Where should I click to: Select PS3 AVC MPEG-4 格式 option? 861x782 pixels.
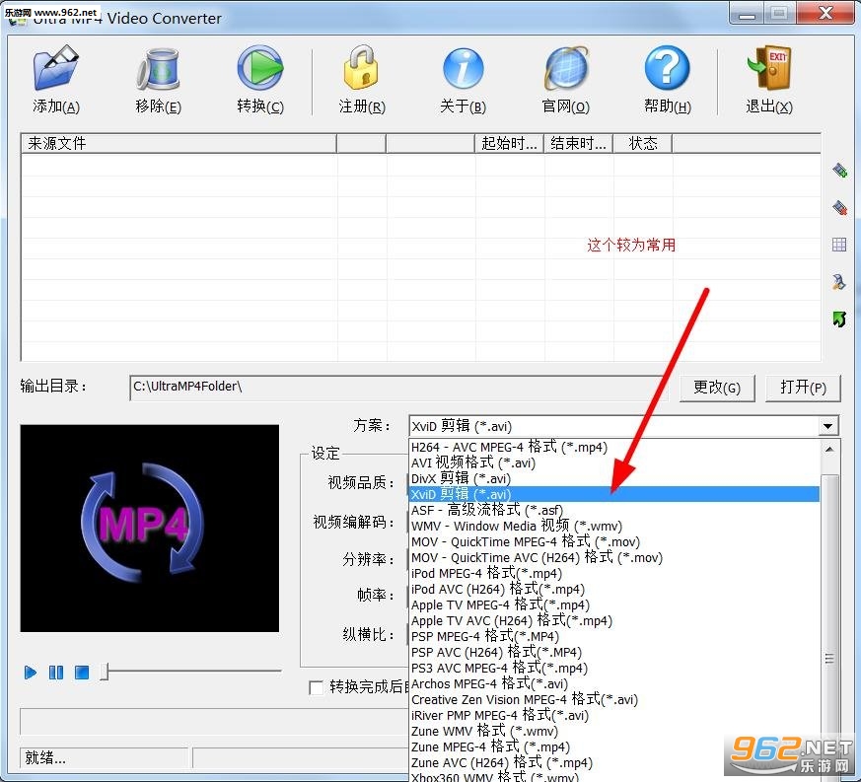613,669
